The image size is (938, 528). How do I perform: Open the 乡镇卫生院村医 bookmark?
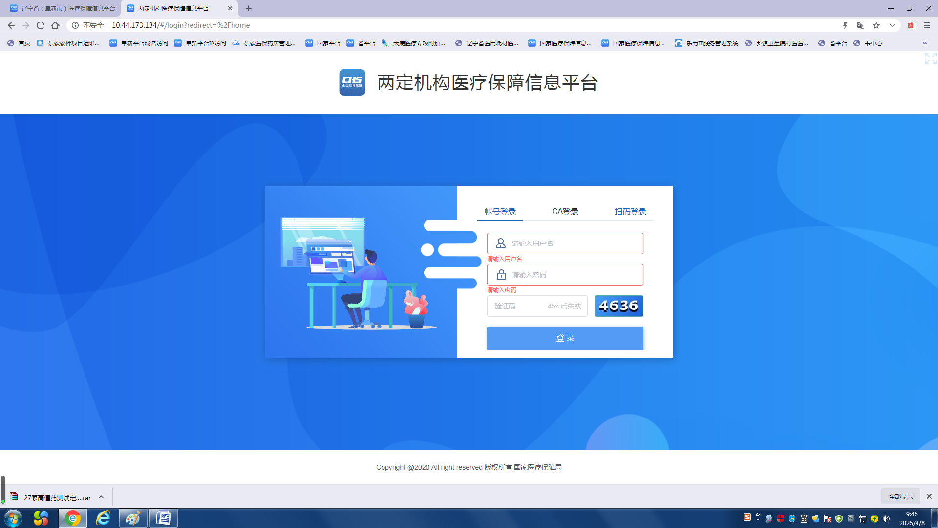point(777,43)
